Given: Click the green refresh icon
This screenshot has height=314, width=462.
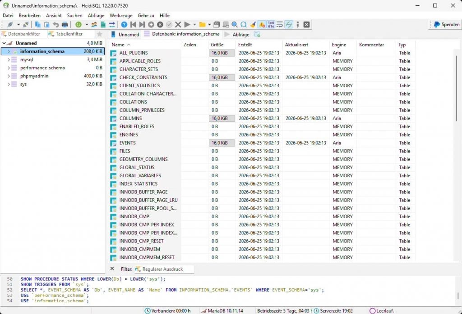Looking at the screenshot, I should pyautogui.click(x=79, y=25).
